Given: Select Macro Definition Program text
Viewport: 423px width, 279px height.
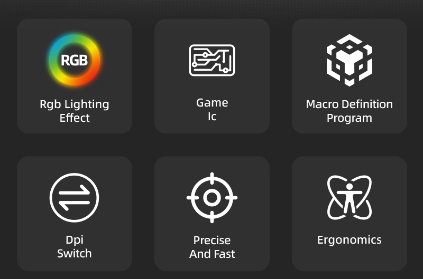Looking at the screenshot, I should click(350, 111).
